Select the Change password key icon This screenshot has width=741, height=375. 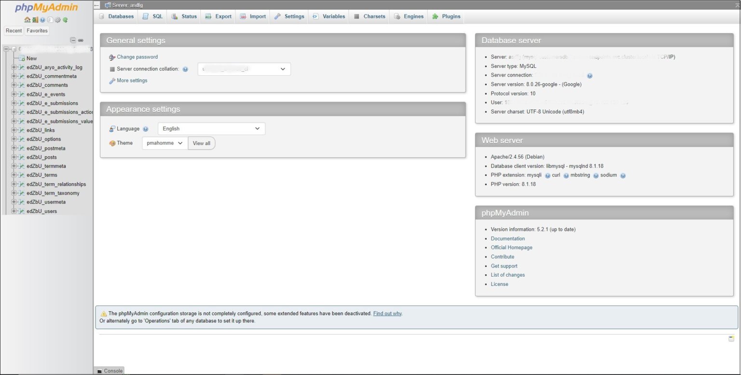(x=111, y=57)
